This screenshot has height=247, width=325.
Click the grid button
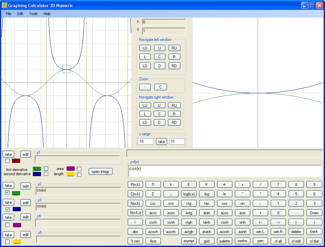[207, 241]
